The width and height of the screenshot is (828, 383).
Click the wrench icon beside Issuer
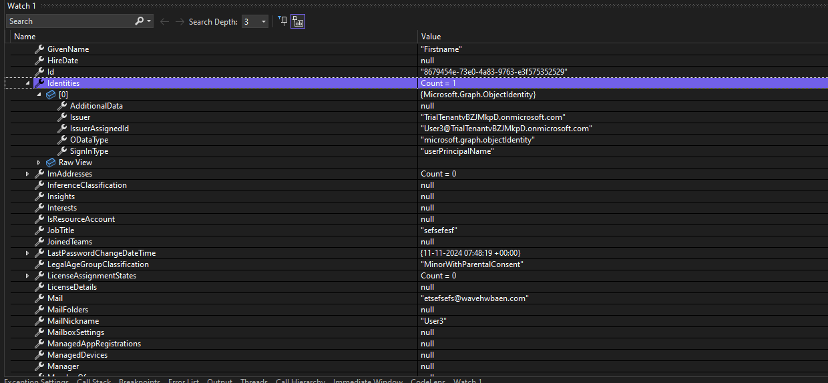coord(62,117)
